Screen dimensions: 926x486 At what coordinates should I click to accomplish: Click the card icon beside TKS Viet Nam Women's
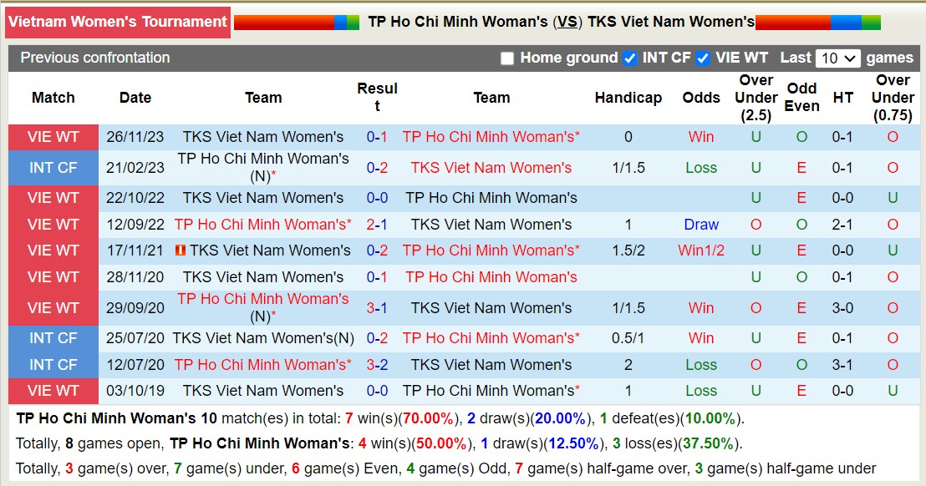[179, 250]
